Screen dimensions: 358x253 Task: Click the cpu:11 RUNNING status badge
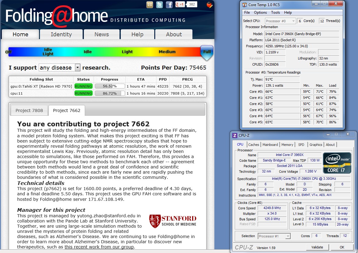[83, 93]
